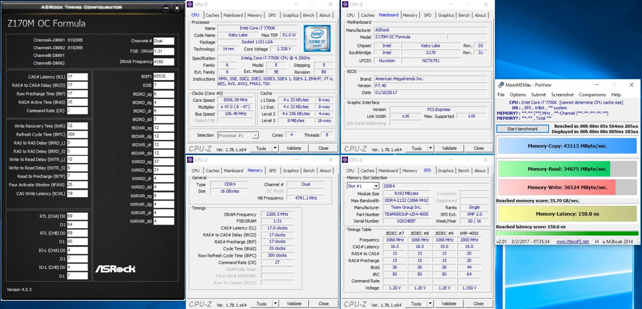
Task: Click the tREFI value field
Action: click(164, 76)
